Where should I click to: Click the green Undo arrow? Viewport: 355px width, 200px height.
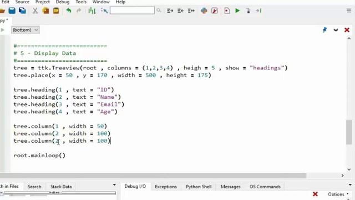pos(69,11)
